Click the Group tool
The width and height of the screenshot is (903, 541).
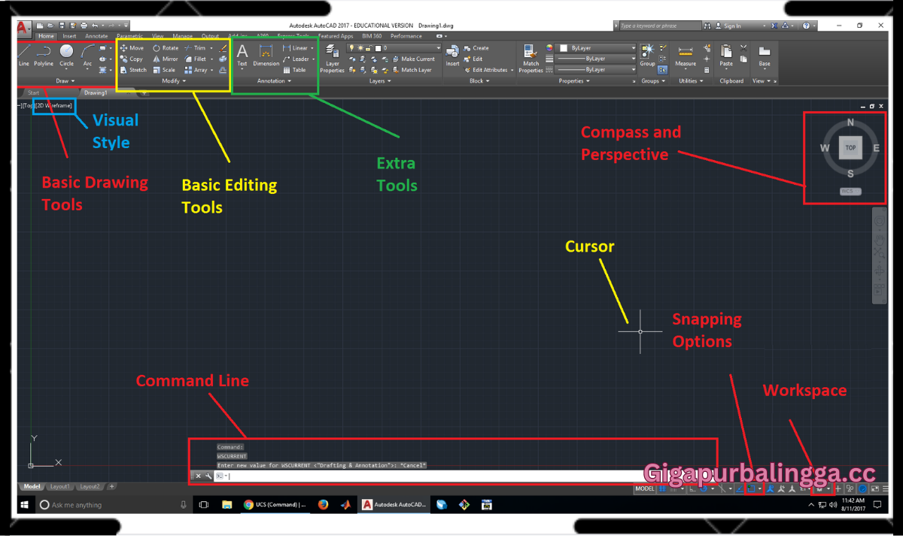click(647, 55)
